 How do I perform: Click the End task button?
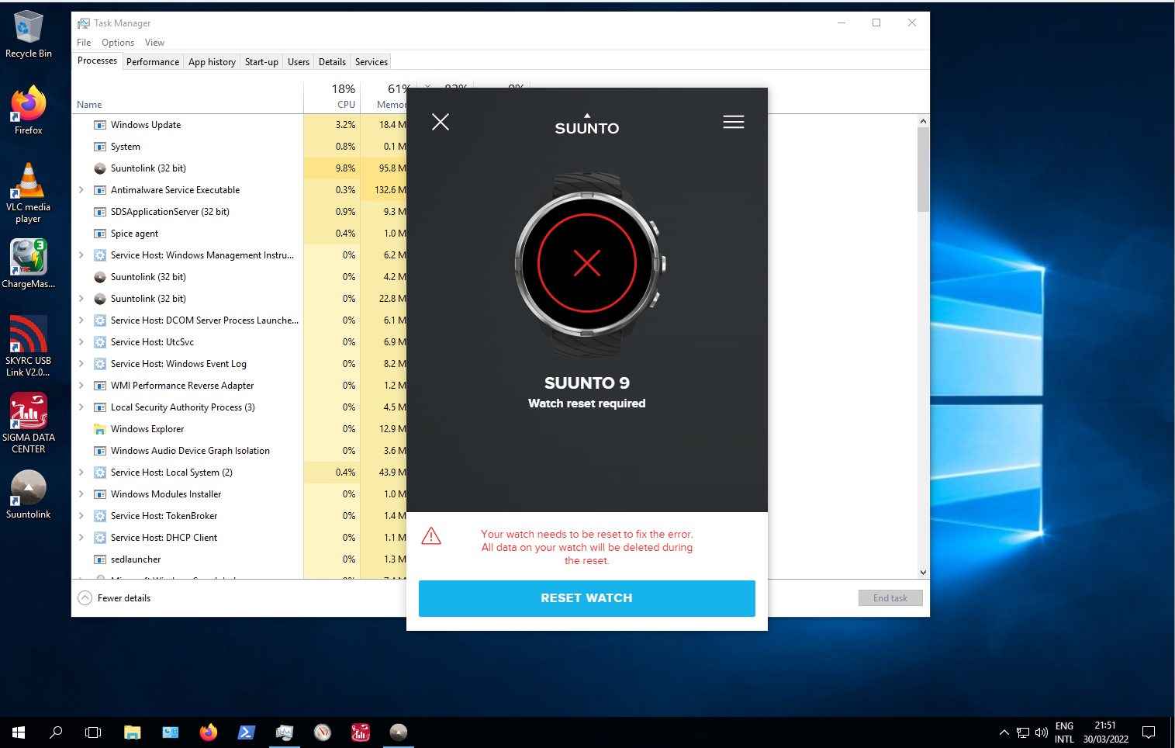click(x=890, y=598)
